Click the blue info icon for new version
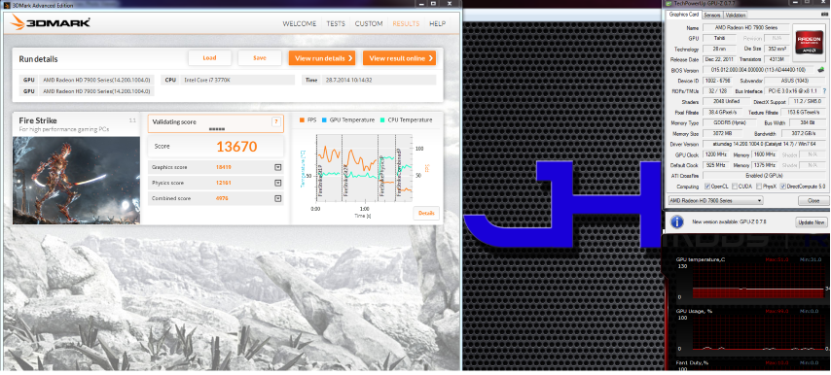Image resolution: width=831 pixels, height=375 pixels. point(677,222)
